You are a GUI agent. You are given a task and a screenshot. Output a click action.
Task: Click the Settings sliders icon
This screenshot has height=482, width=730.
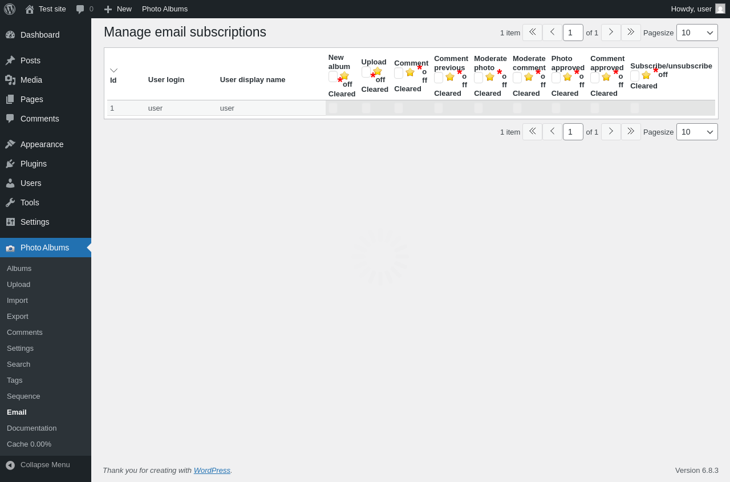point(10,222)
